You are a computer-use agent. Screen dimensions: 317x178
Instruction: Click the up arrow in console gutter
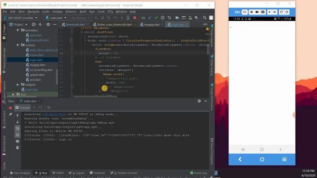pyautogui.click(x=17, y=115)
